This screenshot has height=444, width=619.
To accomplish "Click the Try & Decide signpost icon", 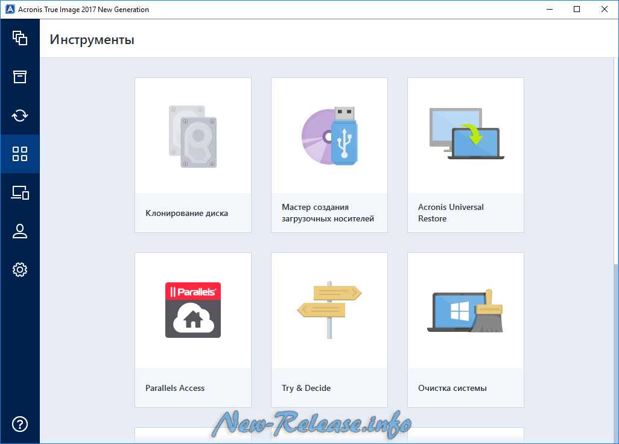I will tap(329, 310).
